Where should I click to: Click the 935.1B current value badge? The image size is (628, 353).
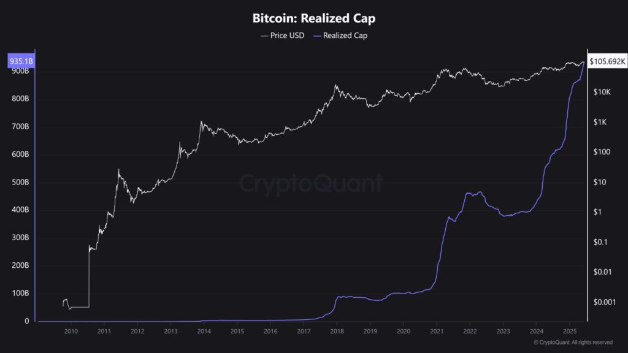[20, 61]
